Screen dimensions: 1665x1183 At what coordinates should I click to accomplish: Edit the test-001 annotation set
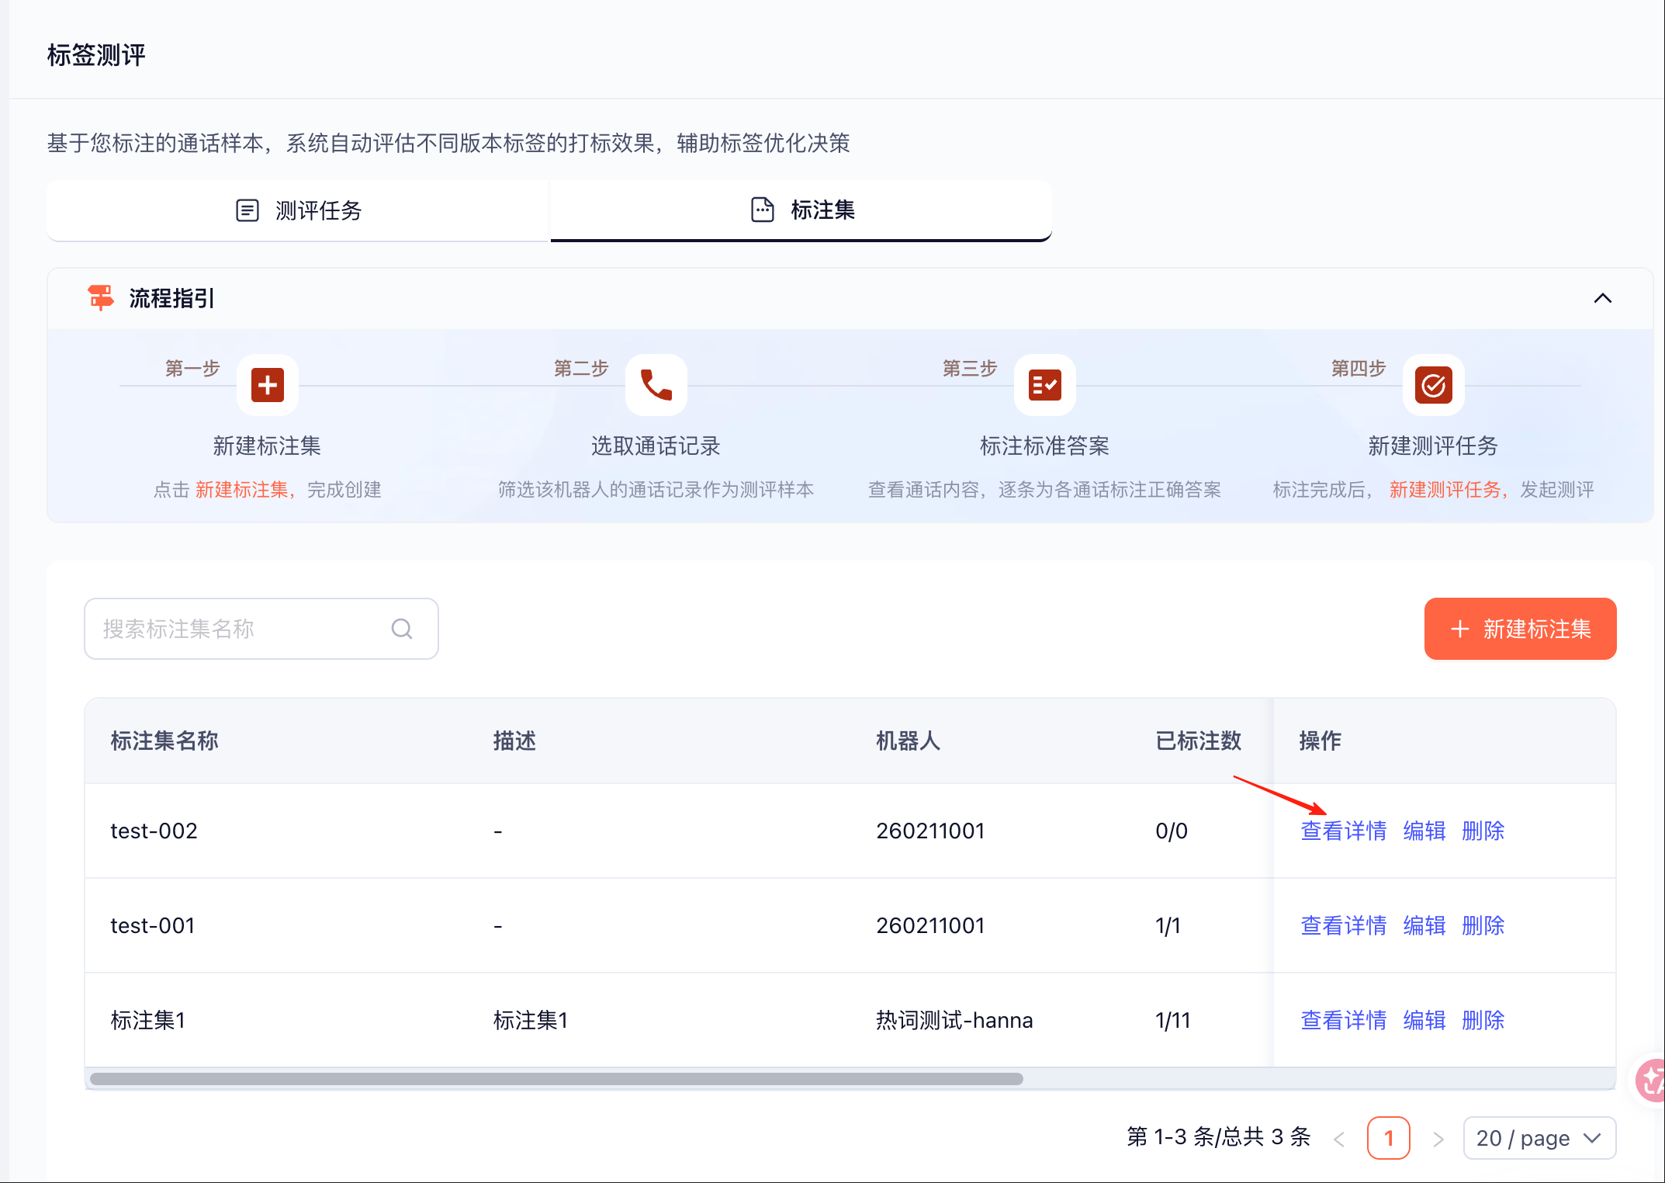point(1424,925)
